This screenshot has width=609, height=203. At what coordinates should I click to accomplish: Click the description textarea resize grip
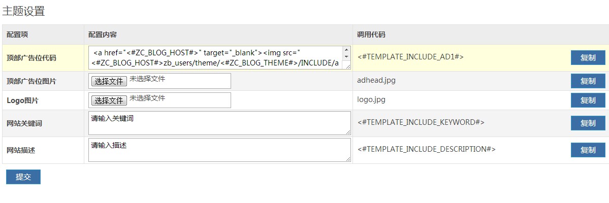348,159
